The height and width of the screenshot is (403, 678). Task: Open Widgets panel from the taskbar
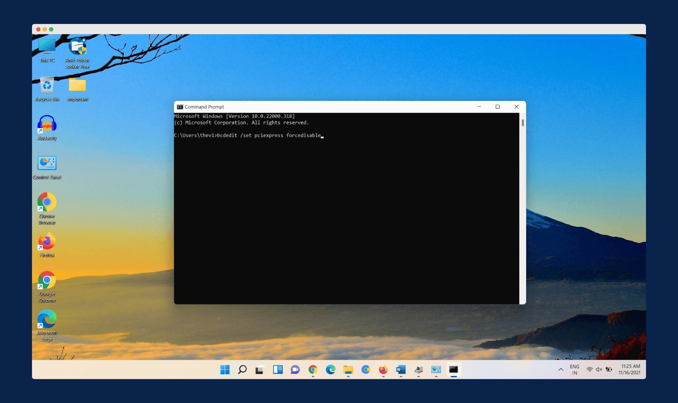click(278, 370)
